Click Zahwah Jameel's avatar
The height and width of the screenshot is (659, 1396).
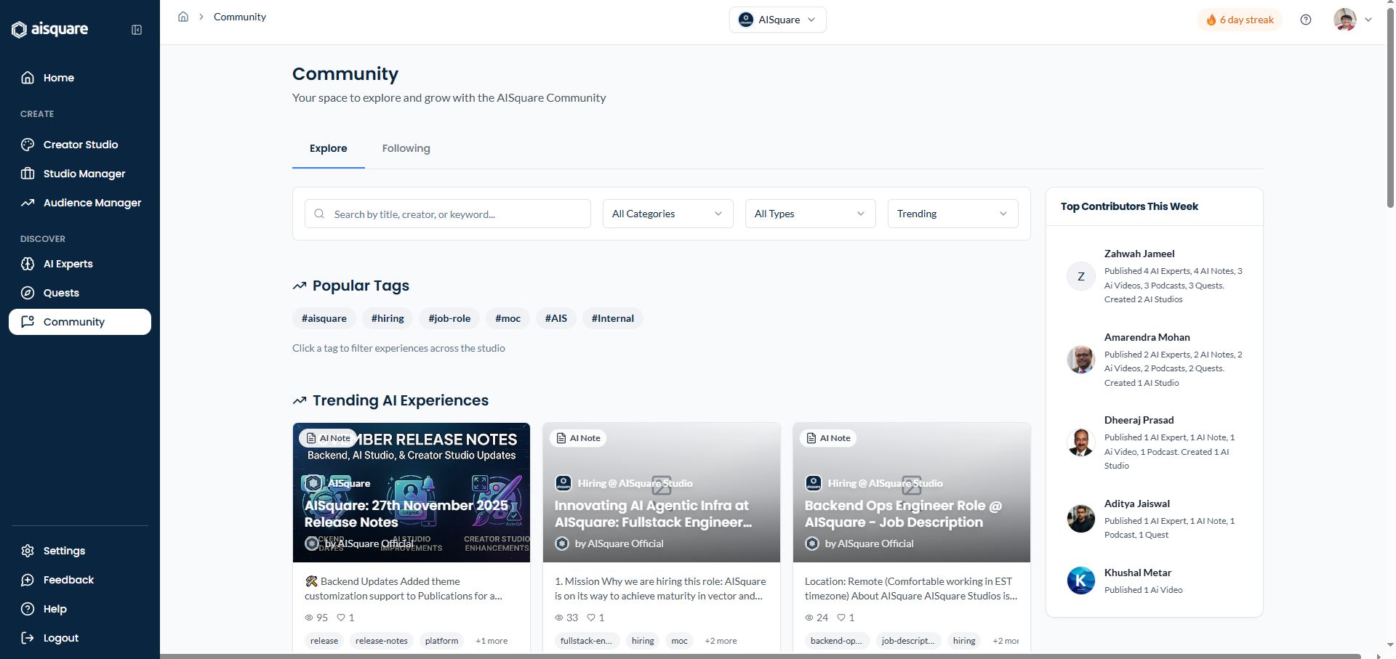coord(1081,276)
